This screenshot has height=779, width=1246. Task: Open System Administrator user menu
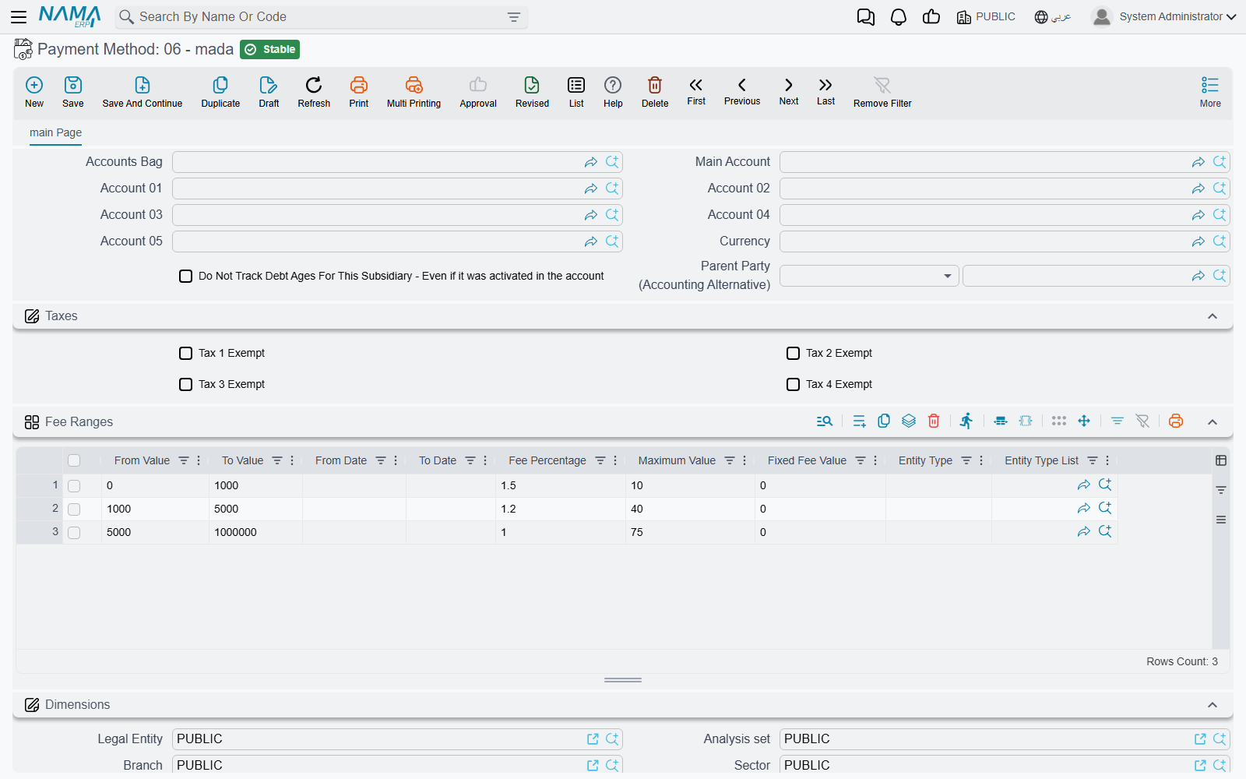[1163, 16]
